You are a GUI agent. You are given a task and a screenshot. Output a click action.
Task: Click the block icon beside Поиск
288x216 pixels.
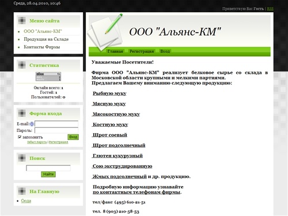[22, 158]
